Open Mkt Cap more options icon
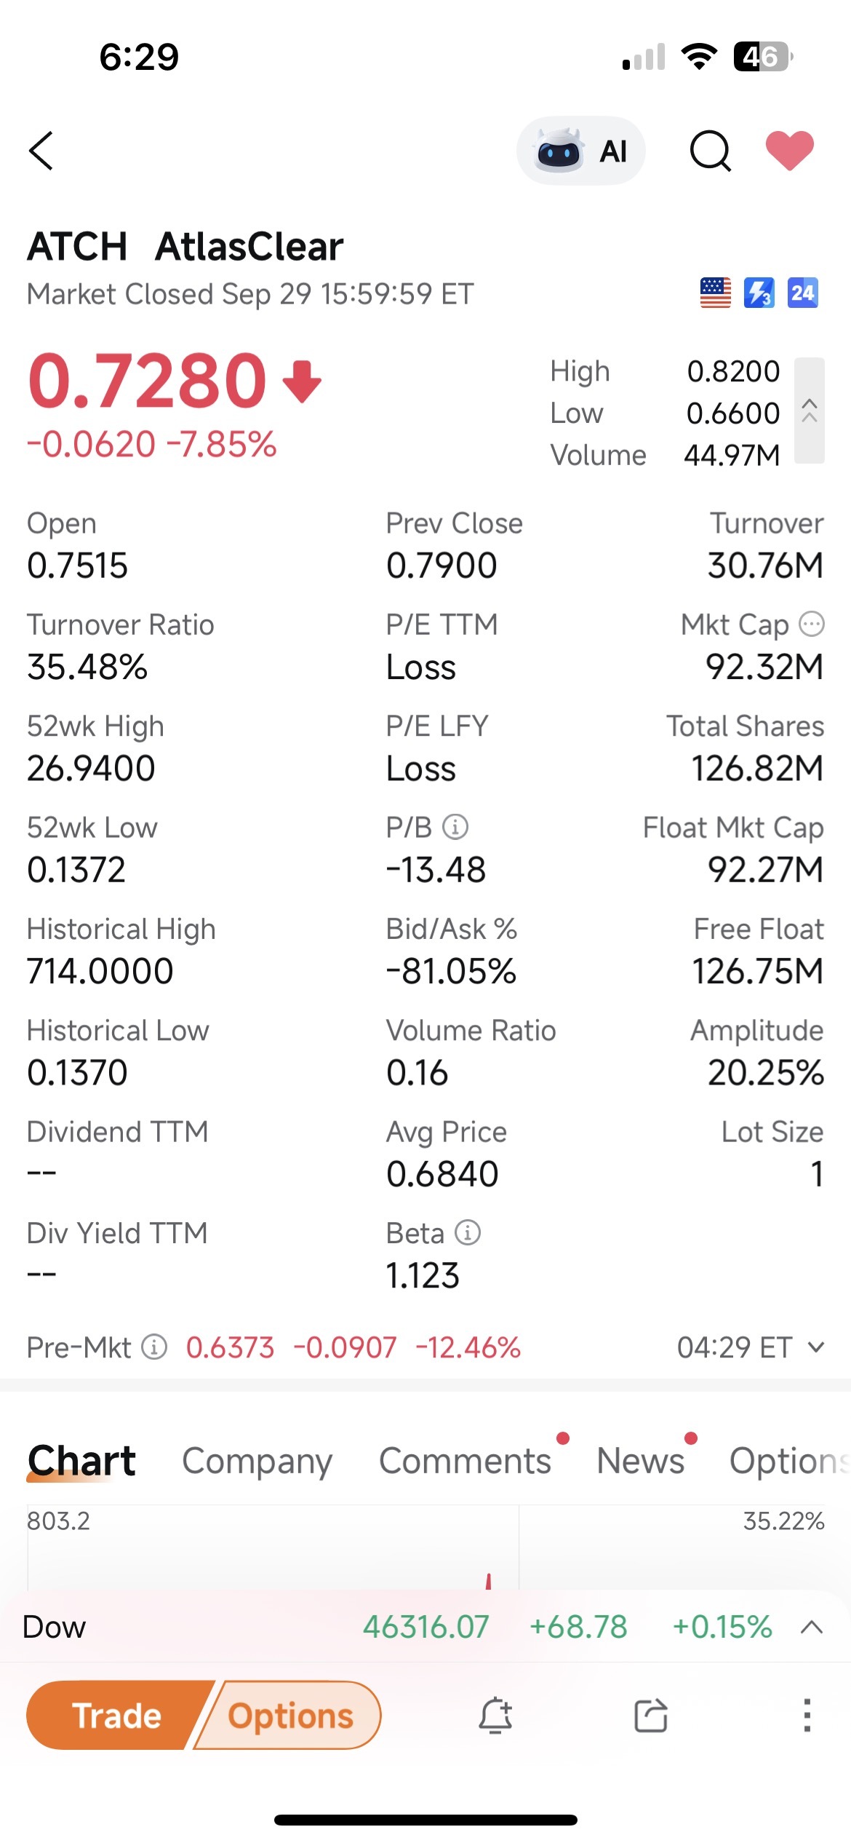The height and width of the screenshot is (1843, 851). tap(812, 624)
